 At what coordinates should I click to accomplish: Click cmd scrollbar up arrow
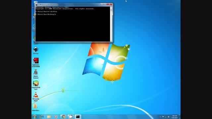point(111,8)
